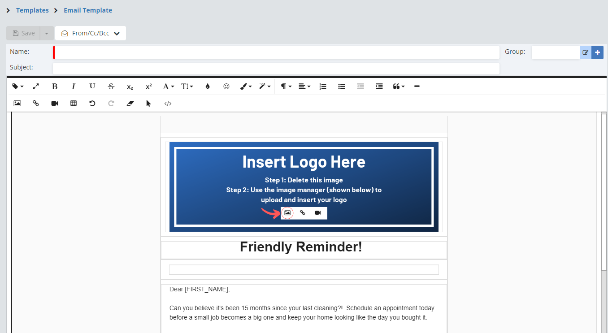Toggle Italic text formatting
Viewport: 608px width, 333px height.
tap(74, 86)
